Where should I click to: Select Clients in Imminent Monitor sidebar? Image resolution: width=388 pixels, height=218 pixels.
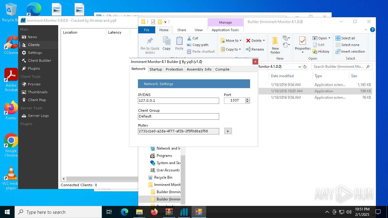click(x=34, y=45)
